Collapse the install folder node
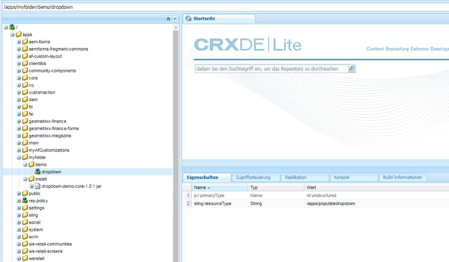The height and width of the screenshot is (262, 449). [25, 179]
